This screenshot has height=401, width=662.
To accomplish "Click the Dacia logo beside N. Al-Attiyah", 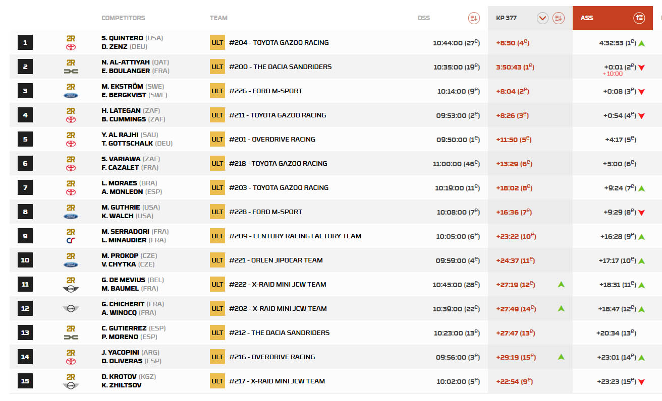I will coord(71,72).
